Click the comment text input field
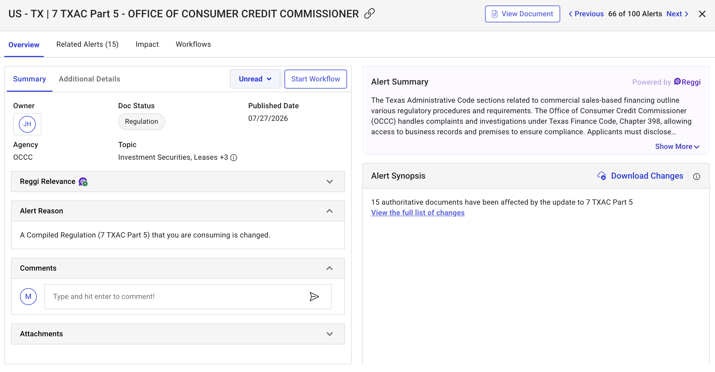The height and width of the screenshot is (372, 715). (x=188, y=296)
